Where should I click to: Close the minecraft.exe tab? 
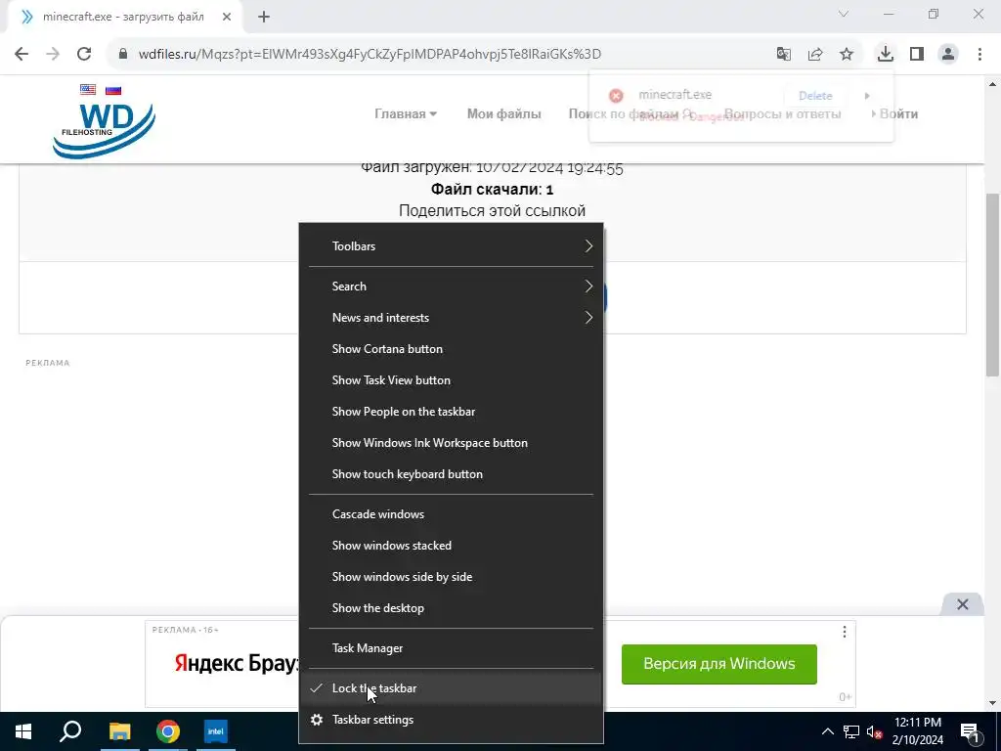[227, 18]
